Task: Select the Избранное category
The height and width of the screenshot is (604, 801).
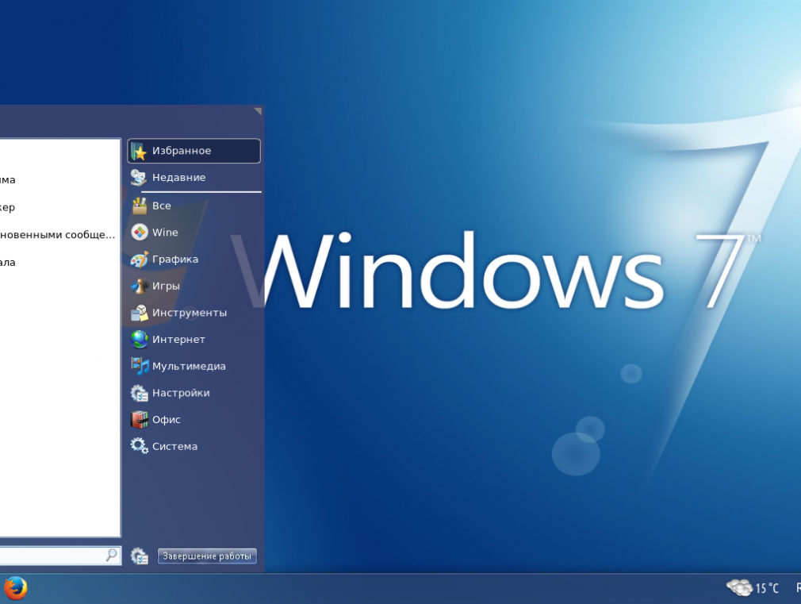Action: click(194, 151)
